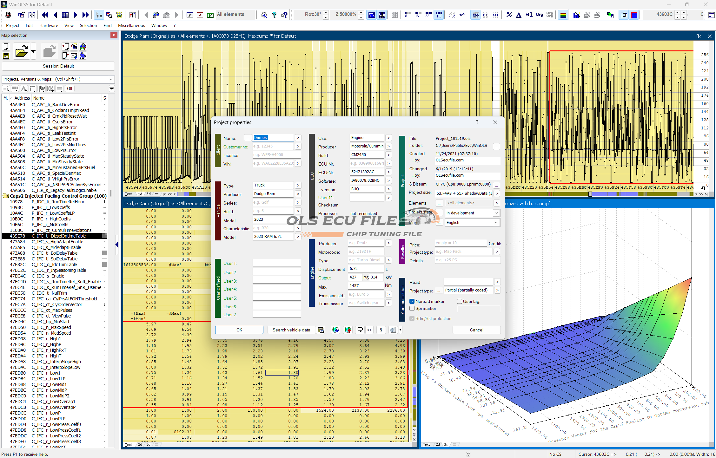Open the Hardware menu

click(x=49, y=25)
